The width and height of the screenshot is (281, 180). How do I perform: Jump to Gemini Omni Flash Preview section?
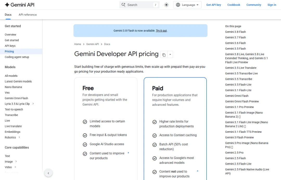242,101
